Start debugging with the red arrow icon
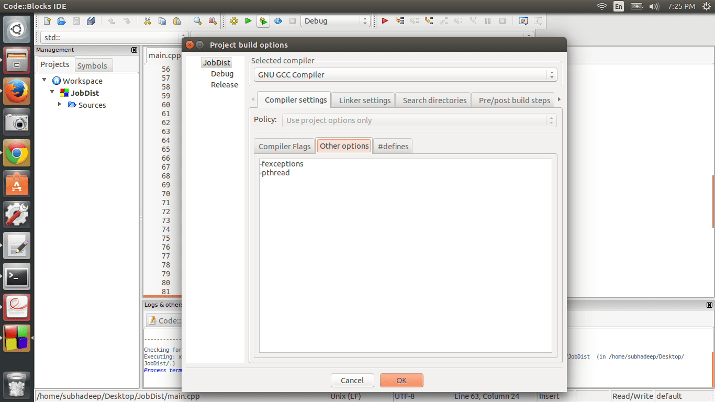715x402 pixels. [385, 21]
